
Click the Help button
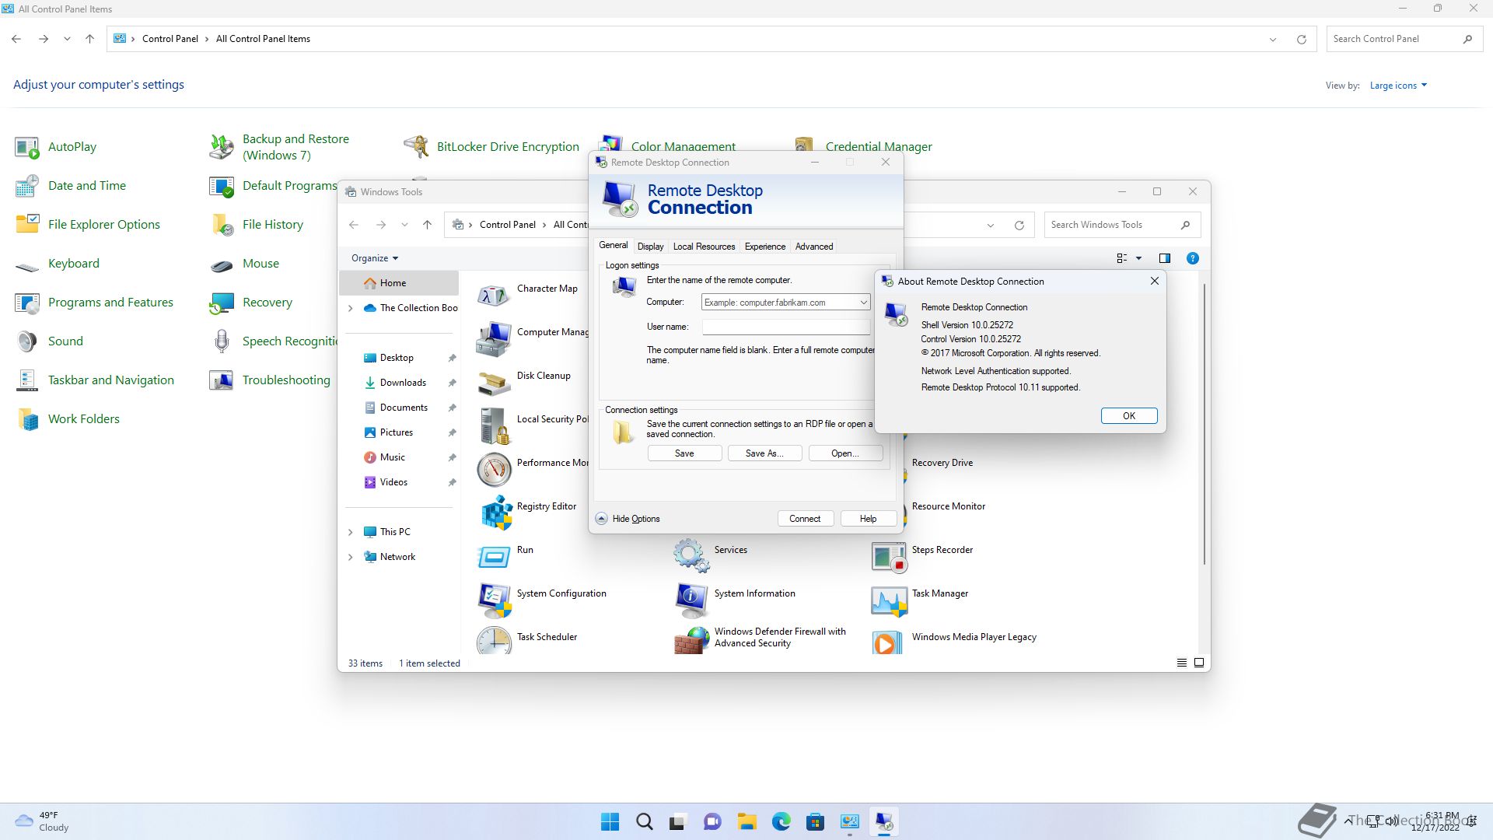point(868,519)
